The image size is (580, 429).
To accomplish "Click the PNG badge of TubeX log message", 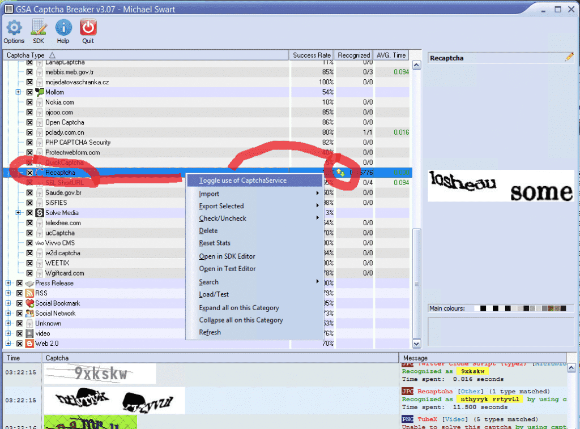I will (408, 419).
